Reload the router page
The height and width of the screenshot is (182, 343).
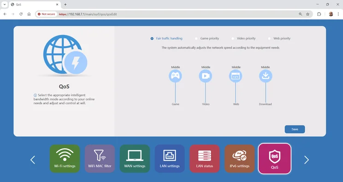21,14
